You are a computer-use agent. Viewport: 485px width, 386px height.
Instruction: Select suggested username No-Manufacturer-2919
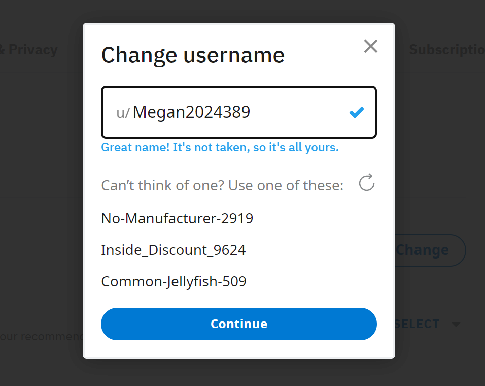[177, 218]
